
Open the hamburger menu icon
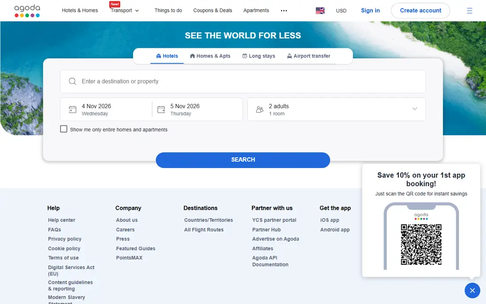point(470,11)
